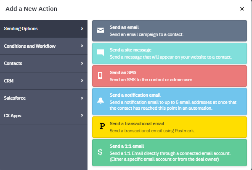Screen dimensions: 252x170
Task: Click the mobile phone SMS icon
Action: click(100, 75)
